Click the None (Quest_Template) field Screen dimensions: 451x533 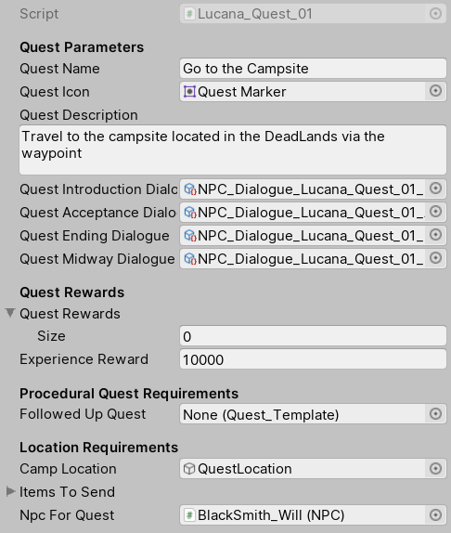coord(303,414)
